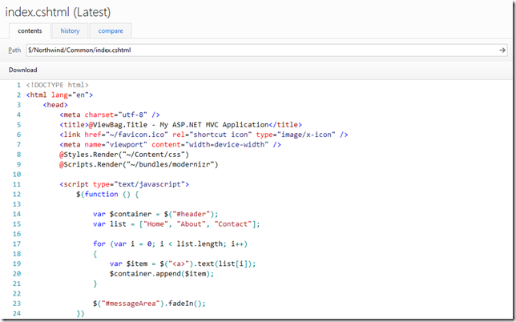Viewport: 516px width, 322px height.
Task: Open the compare tab
Action: pos(111,31)
